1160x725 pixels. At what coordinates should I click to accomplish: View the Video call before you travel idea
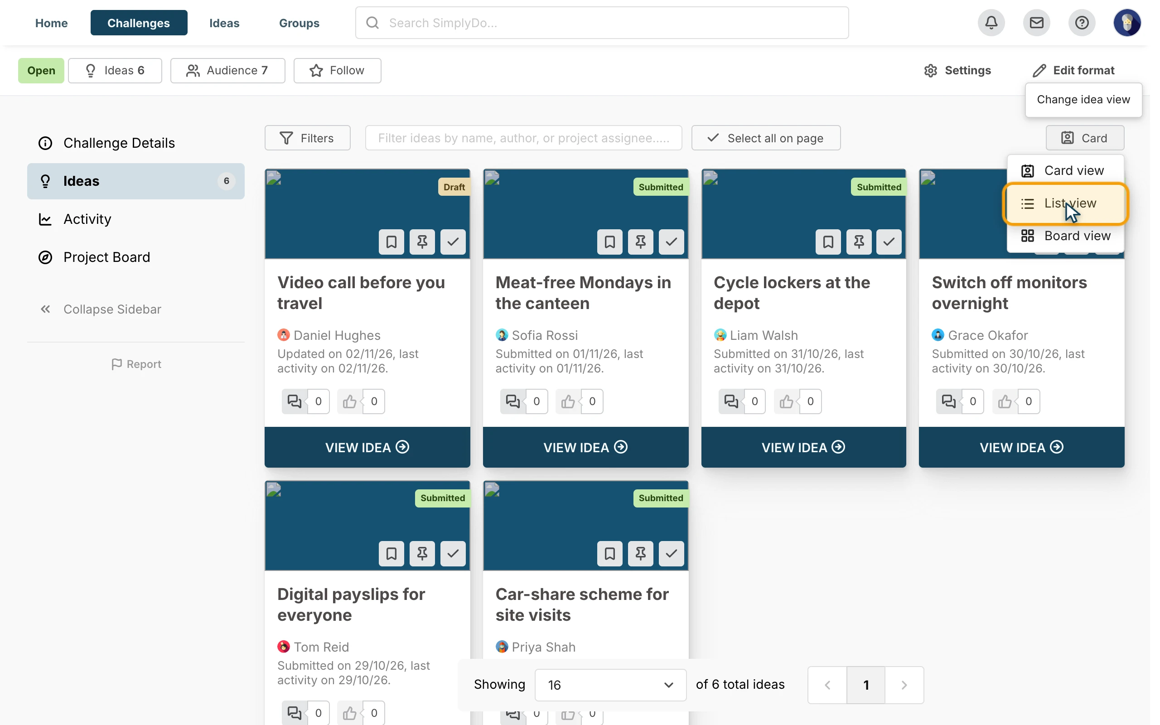[367, 447]
